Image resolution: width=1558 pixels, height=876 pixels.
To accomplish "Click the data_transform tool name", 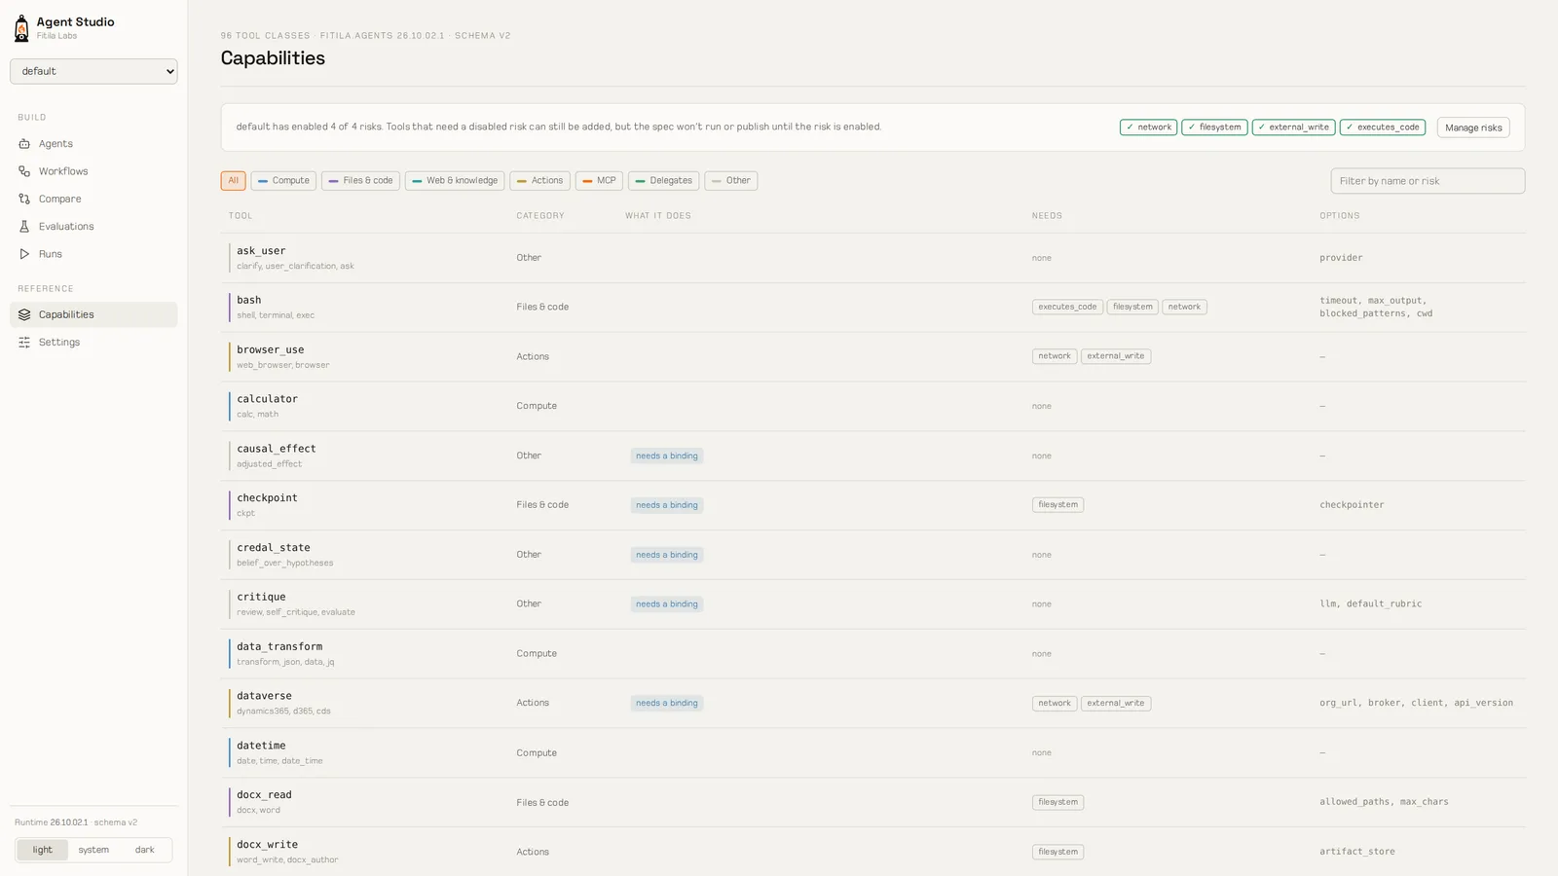I will tap(279, 646).
